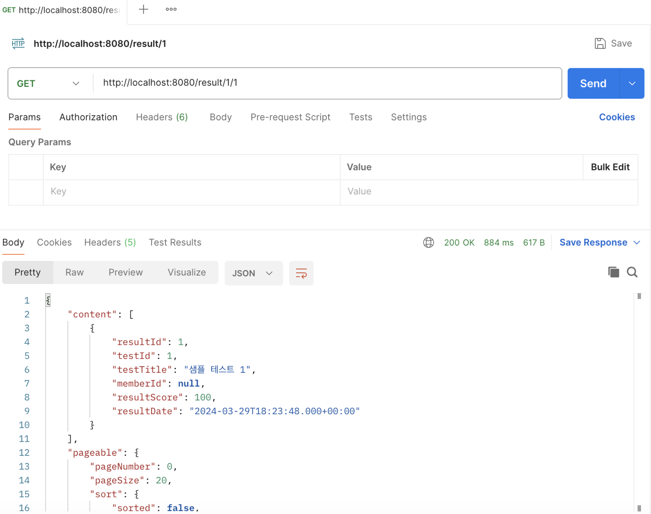Toggle word wrap for the response
The width and height of the screenshot is (651, 514).
(301, 273)
